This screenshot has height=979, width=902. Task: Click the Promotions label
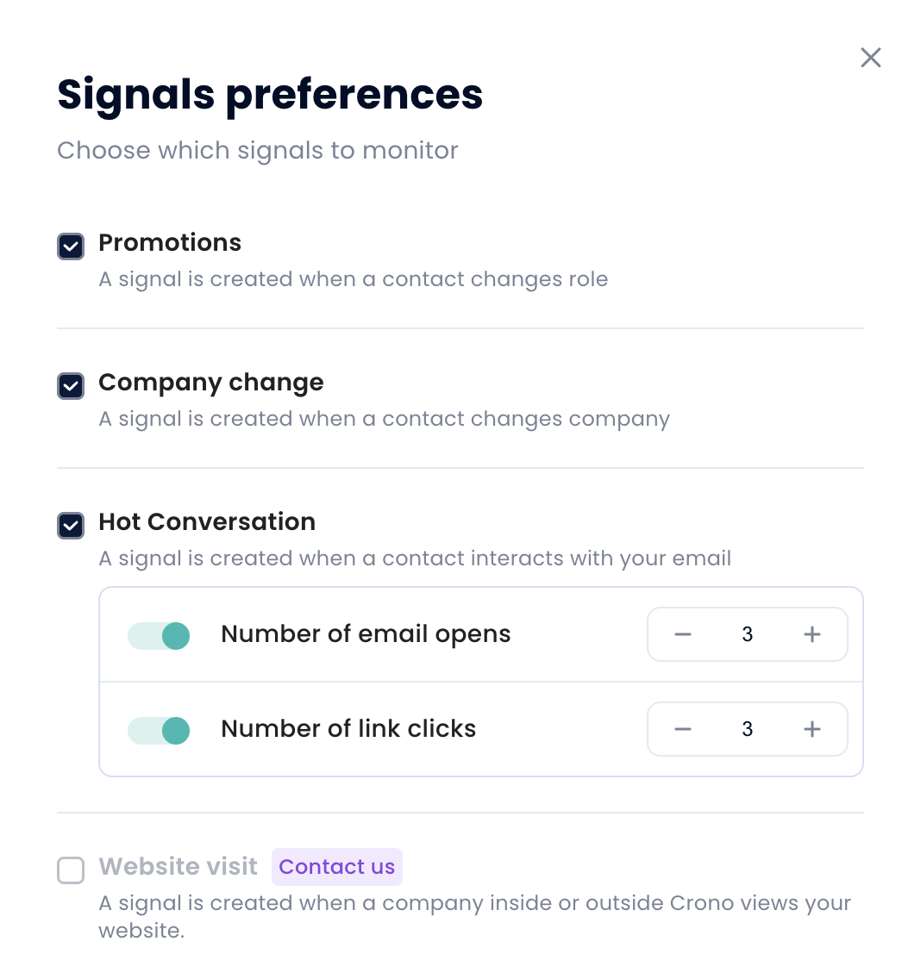[x=170, y=243]
